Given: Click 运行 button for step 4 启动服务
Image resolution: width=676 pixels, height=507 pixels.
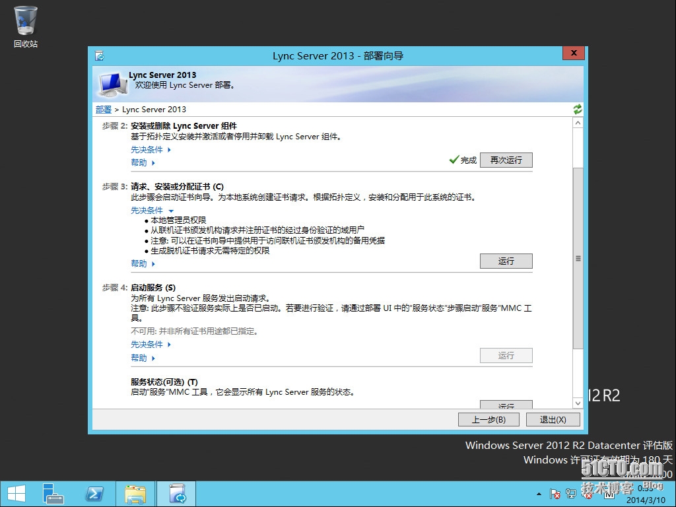Looking at the screenshot, I should tap(506, 355).
